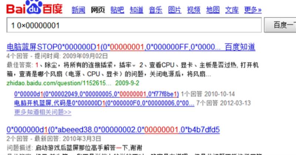Screen dimensions: 296x155
Task: Click the text 2个回答 - 最新回答: 2010年3月3日
Action: [x=54, y=139]
